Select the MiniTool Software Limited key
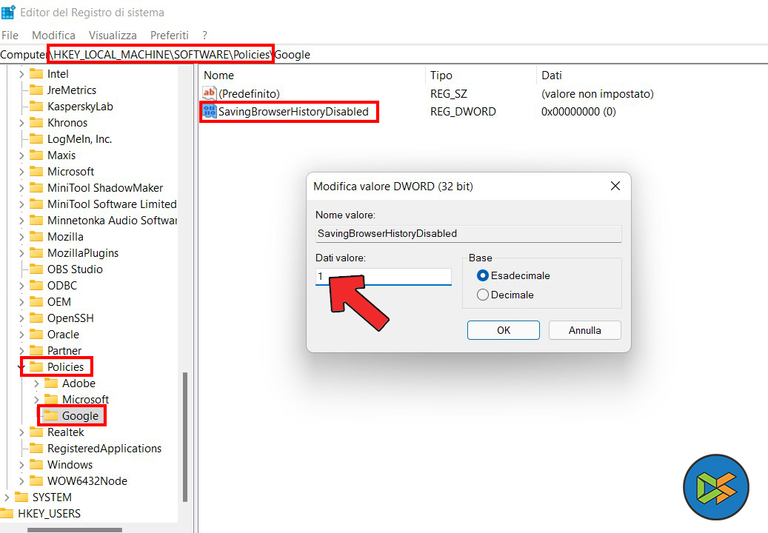Screen dimensions: 768x533 [x=112, y=204]
